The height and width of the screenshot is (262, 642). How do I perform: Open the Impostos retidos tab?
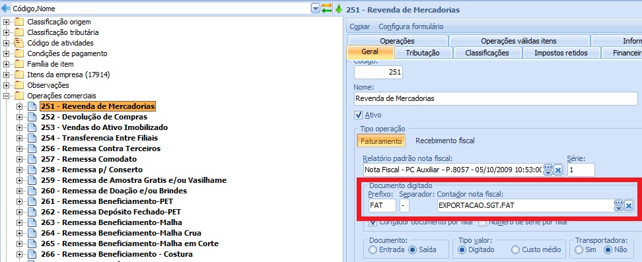(x=561, y=53)
